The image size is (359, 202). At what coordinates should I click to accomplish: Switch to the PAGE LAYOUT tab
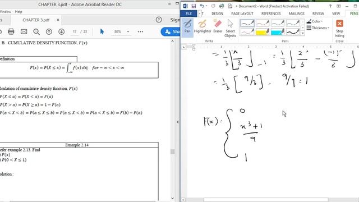point(242,13)
